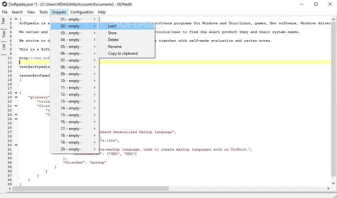Open the View menu
Image resolution: width=337 pixels, height=198 pixels.
click(31, 12)
